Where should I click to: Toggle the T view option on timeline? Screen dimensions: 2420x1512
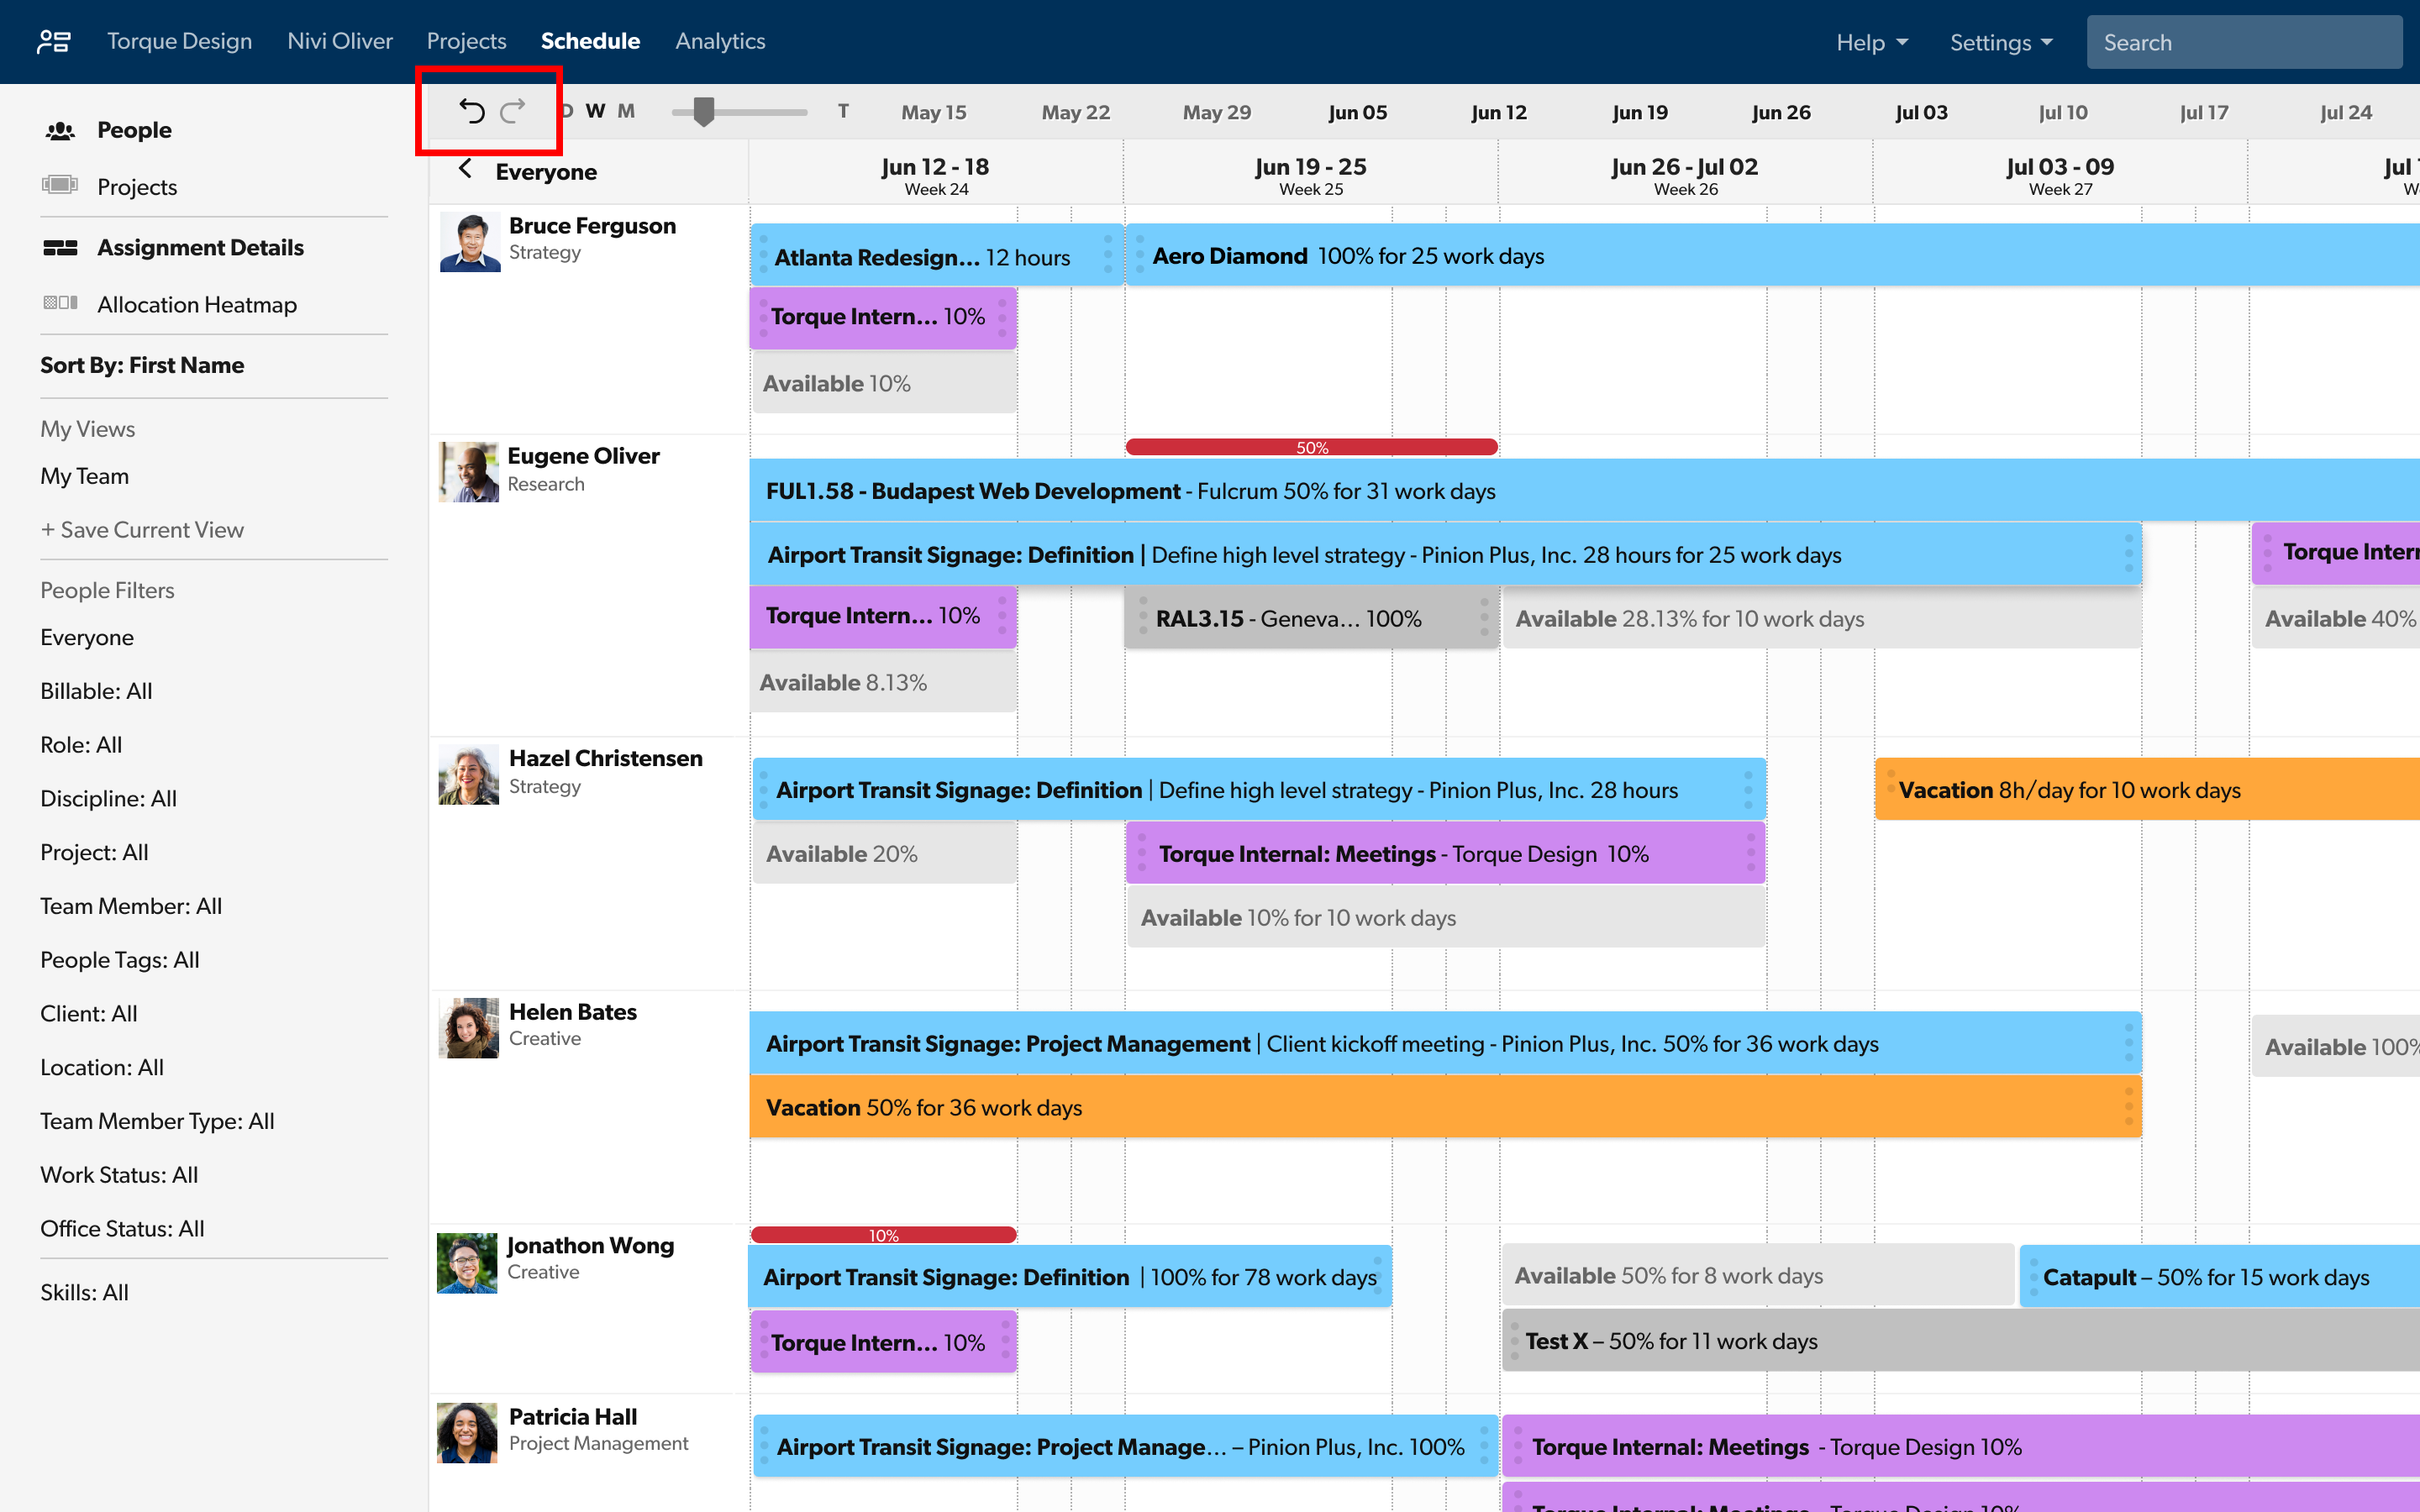pyautogui.click(x=843, y=110)
